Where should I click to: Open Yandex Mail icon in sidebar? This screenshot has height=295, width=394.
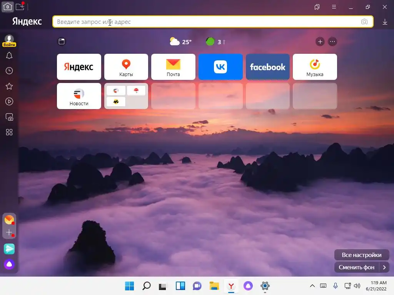(9, 220)
